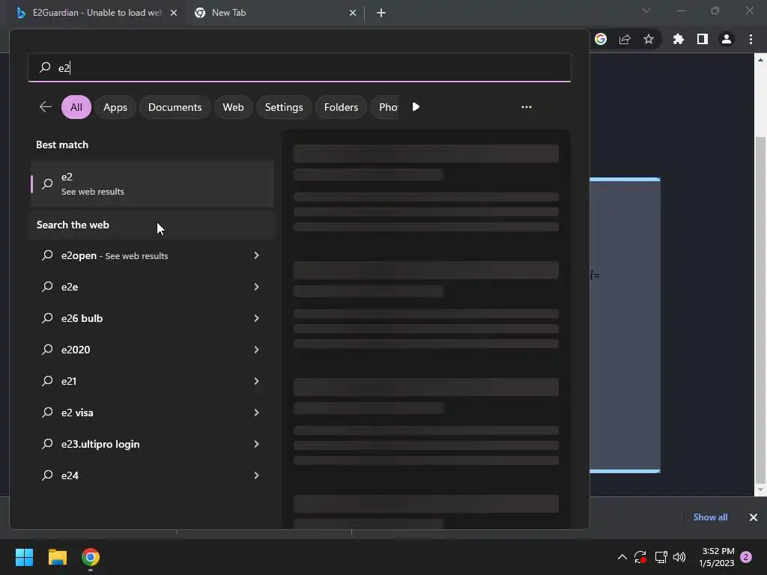This screenshot has width=767, height=575.
Task: Click the share page icon in Chrome
Action: (x=625, y=39)
